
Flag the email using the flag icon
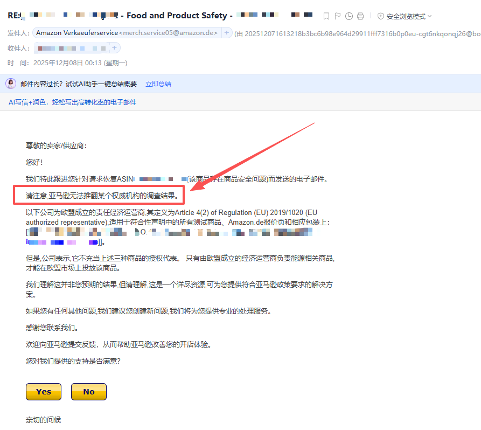(x=337, y=16)
